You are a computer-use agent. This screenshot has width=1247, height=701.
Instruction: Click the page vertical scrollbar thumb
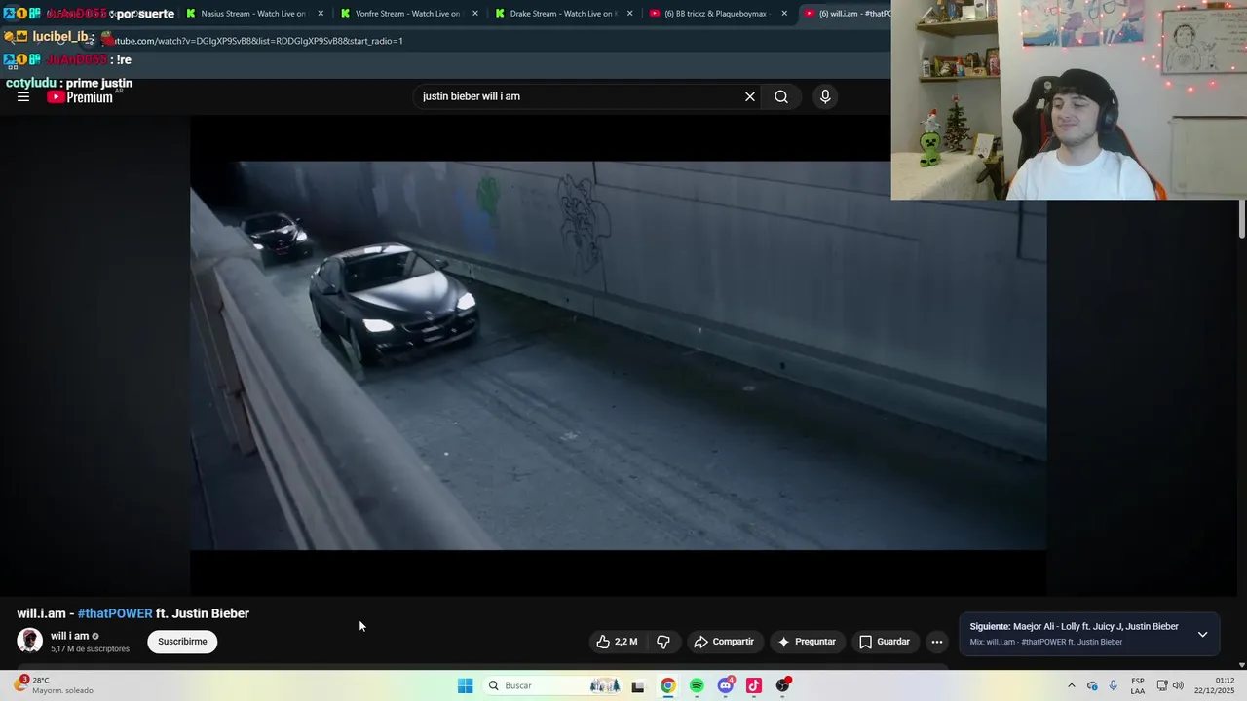(1242, 219)
